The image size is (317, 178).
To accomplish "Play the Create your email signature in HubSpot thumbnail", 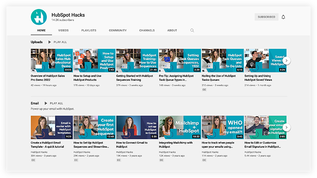I will 266,127.
